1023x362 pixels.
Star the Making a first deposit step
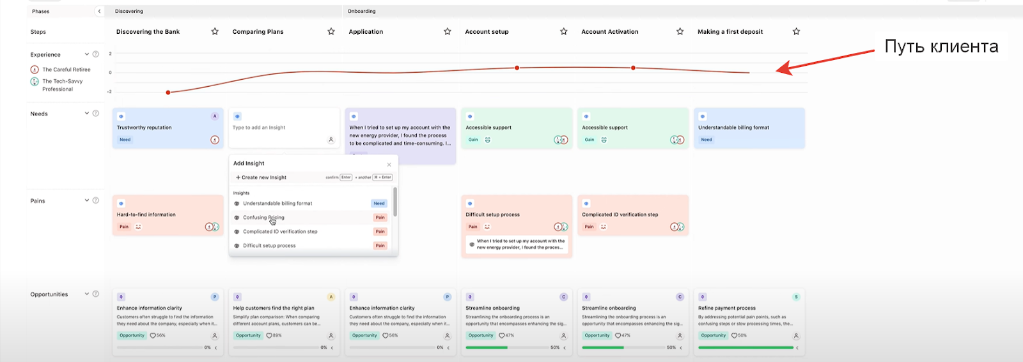pos(796,31)
